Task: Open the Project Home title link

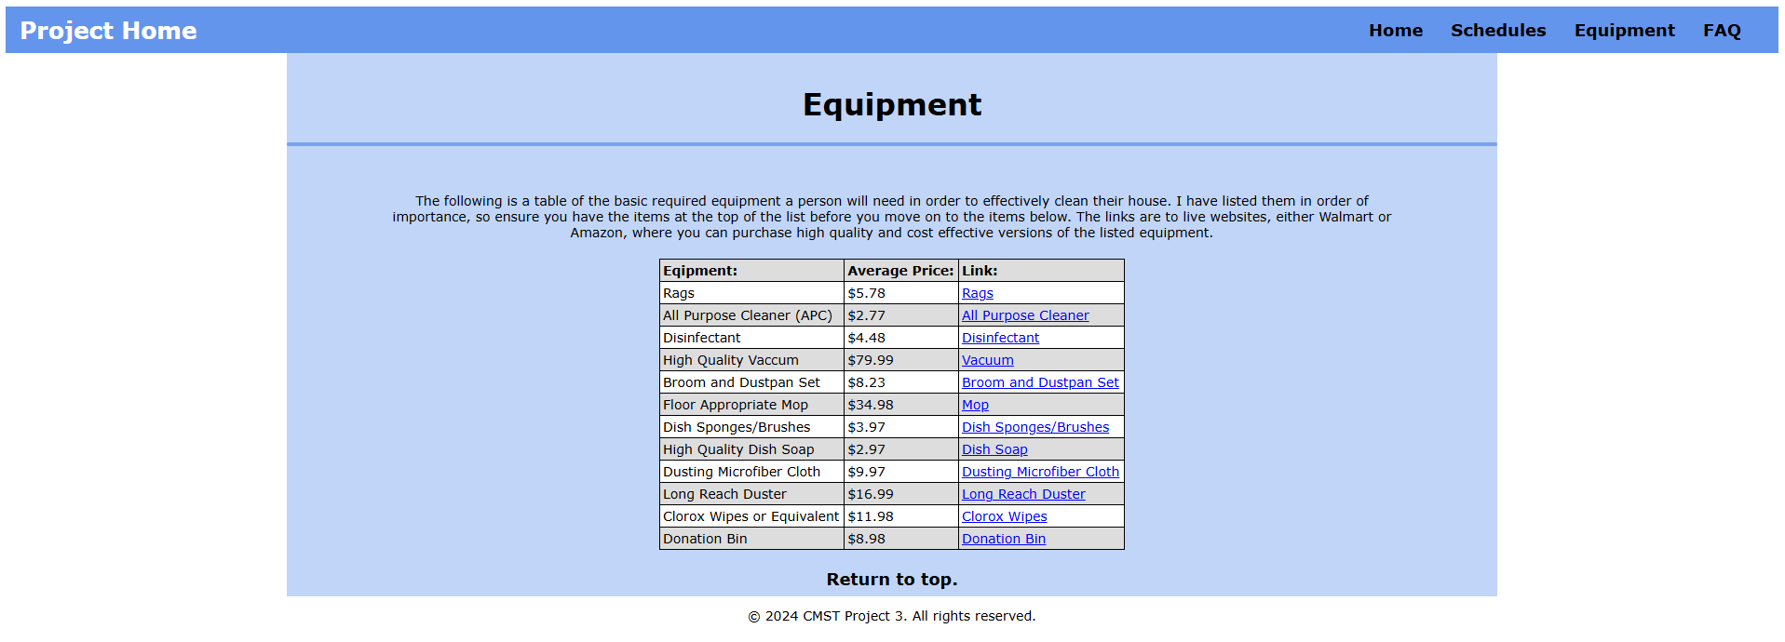Action: 108,31
